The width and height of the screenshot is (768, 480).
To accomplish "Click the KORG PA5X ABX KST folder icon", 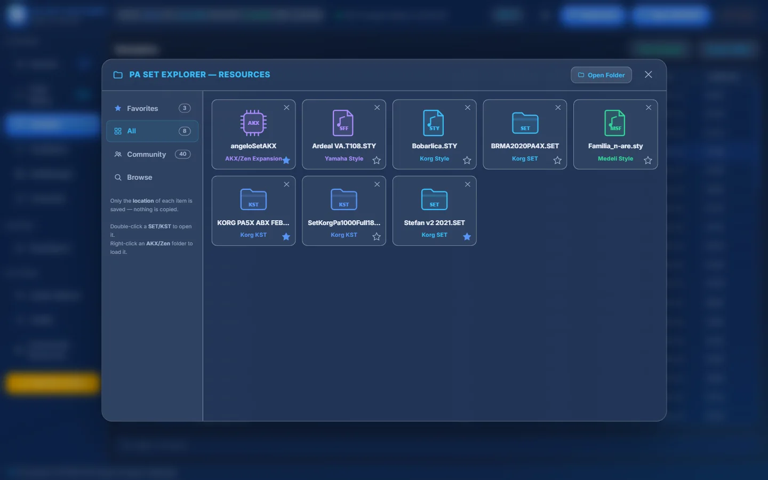I will pos(253,199).
